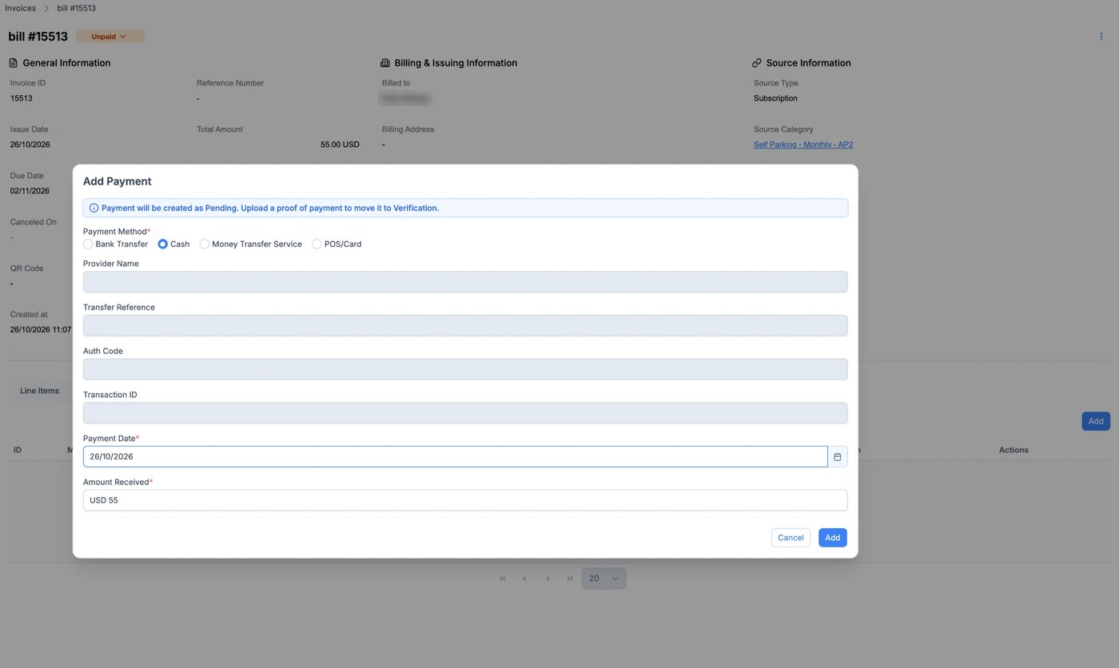Image resolution: width=1119 pixels, height=668 pixels.
Task: Focus the Payment Date input
Action: coord(456,456)
